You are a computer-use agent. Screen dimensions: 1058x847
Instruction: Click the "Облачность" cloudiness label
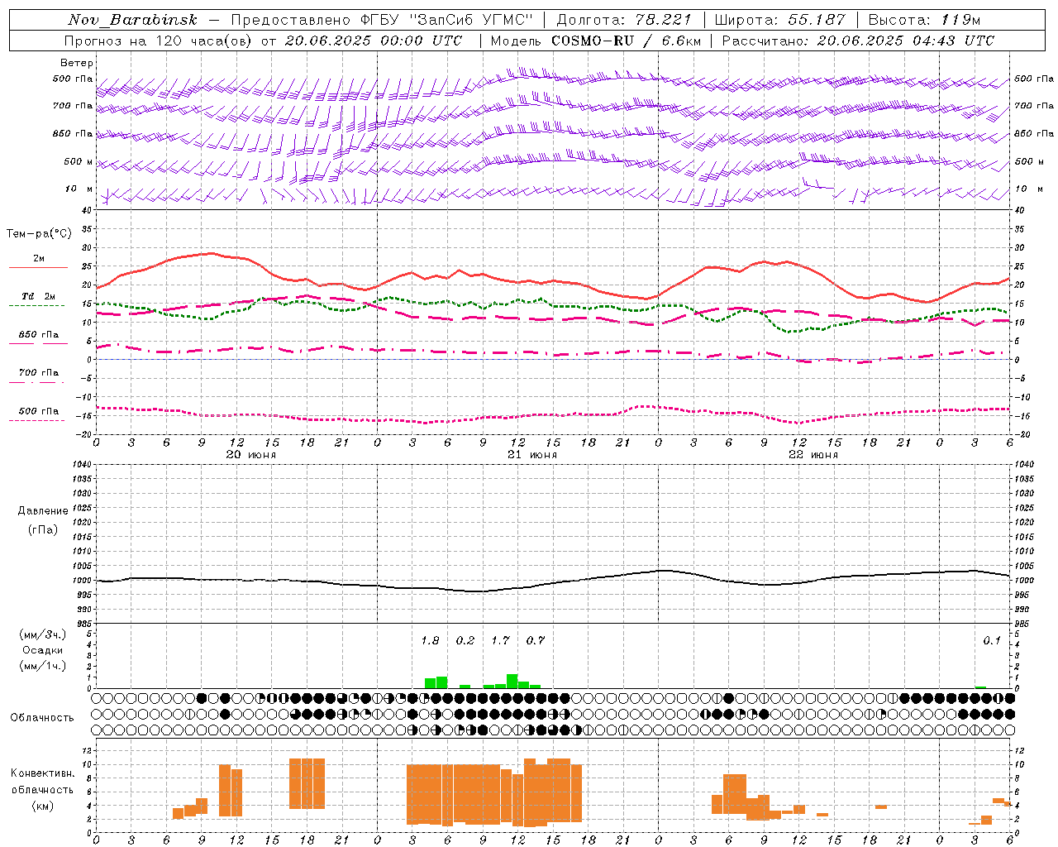click(x=42, y=718)
